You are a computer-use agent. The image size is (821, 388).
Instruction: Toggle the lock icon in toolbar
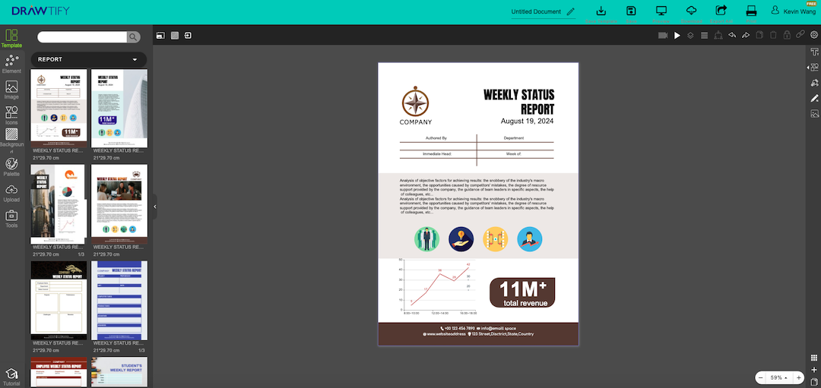click(x=787, y=35)
